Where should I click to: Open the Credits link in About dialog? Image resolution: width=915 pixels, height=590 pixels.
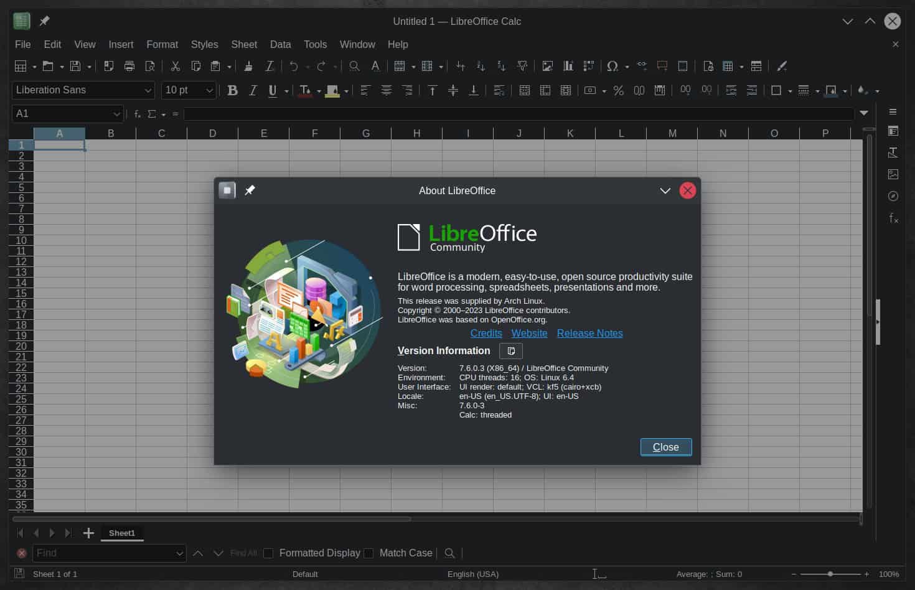pos(486,333)
